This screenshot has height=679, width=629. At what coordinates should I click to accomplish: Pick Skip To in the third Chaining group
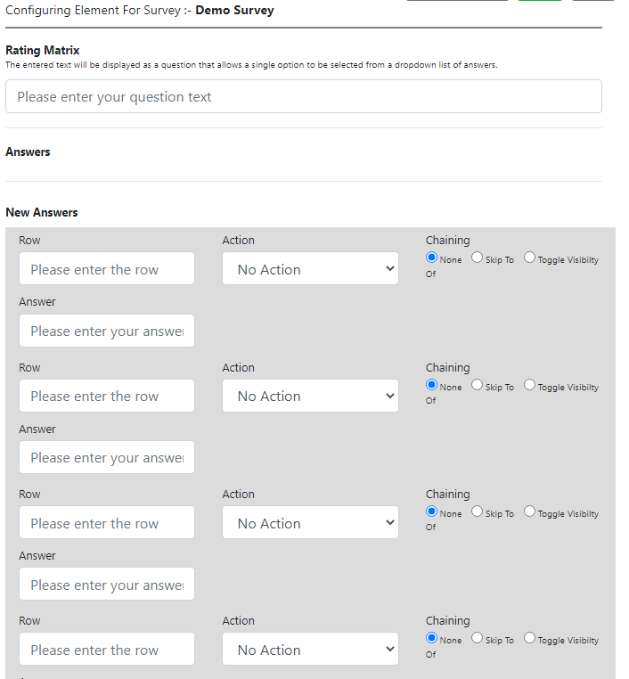coord(478,512)
